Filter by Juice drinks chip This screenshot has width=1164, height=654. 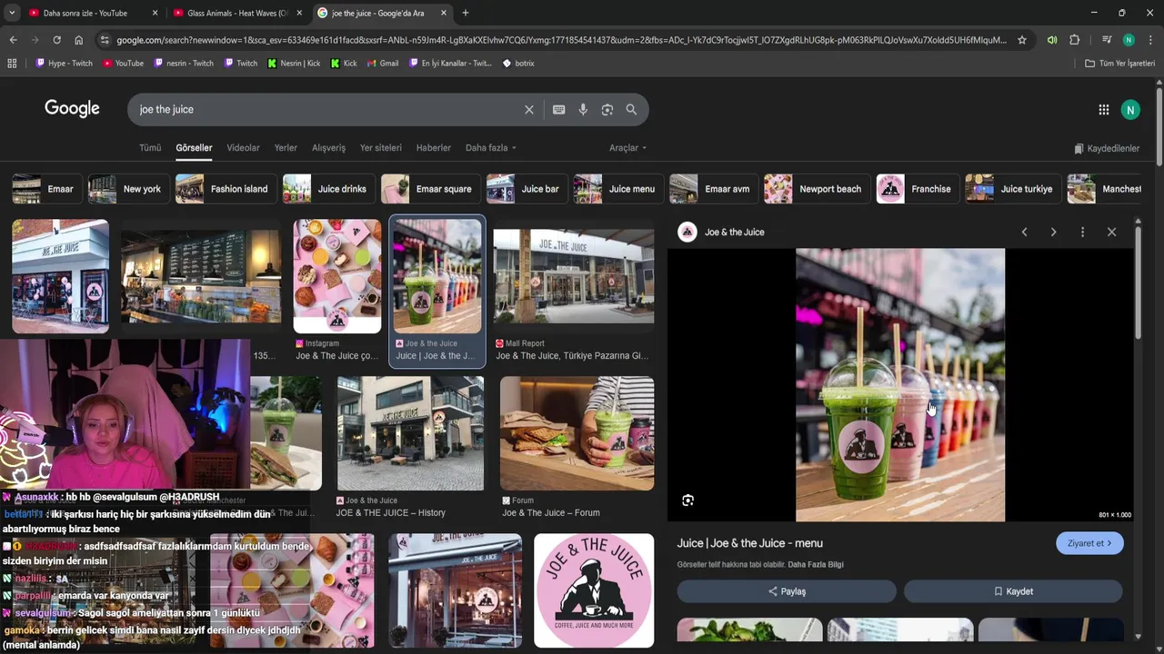[x=329, y=189]
